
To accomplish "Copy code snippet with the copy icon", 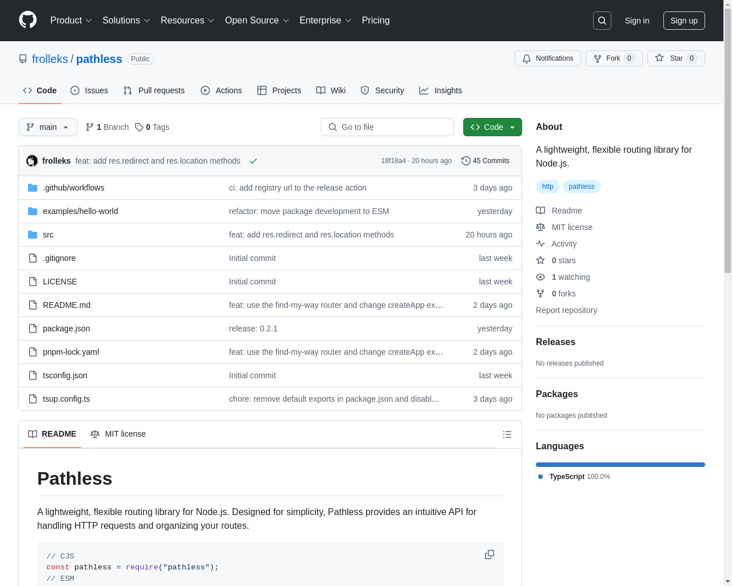I will pyautogui.click(x=490, y=555).
